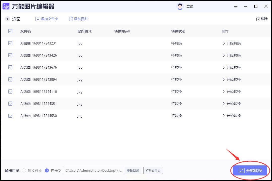Click the 更改目录 button
Image resolution: width=272 pixels, height=181 pixels.
[x=133, y=170]
